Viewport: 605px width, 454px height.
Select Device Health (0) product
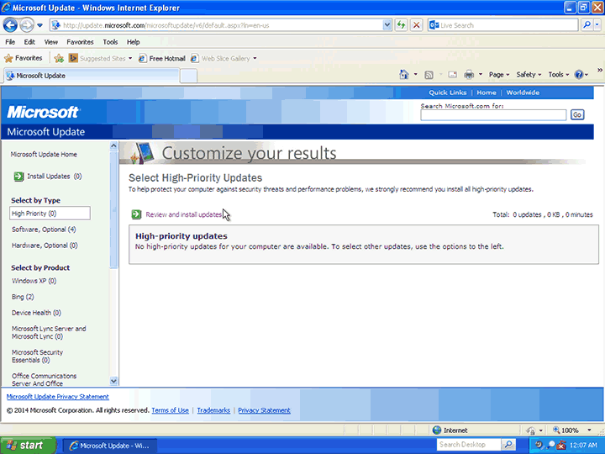click(36, 313)
